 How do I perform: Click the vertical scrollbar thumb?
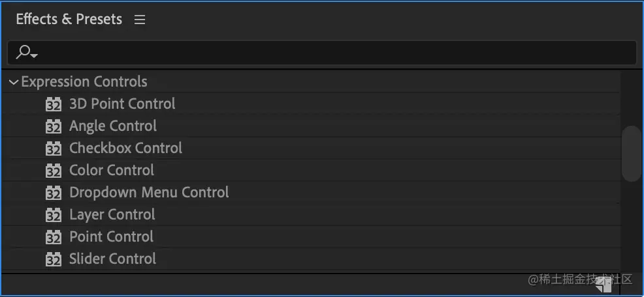tap(631, 154)
